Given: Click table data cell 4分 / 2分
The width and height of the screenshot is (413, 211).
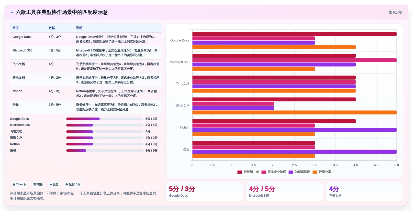Looking at the screenshot, I should [55, 78].
